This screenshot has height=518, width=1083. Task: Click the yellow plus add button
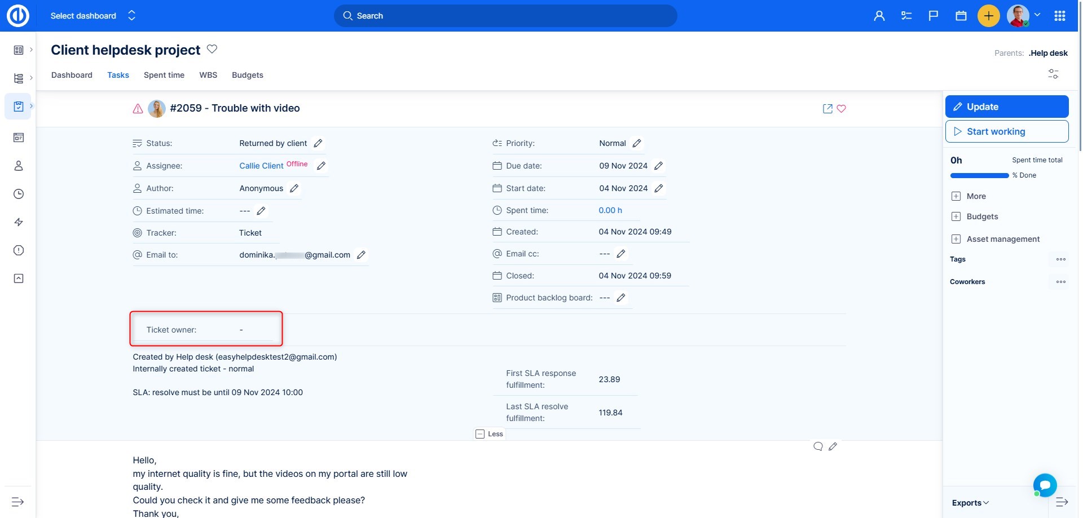988,16
